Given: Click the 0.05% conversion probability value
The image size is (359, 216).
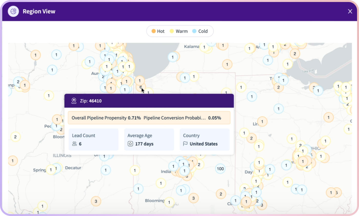Looking at the screenshot, I should point(214,118).
